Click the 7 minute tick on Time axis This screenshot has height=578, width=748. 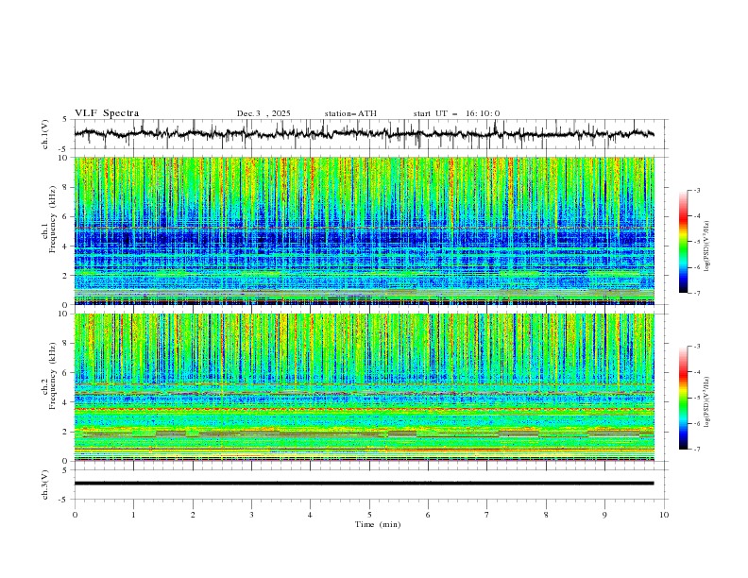pyautogui.click(x=487, y=515)
